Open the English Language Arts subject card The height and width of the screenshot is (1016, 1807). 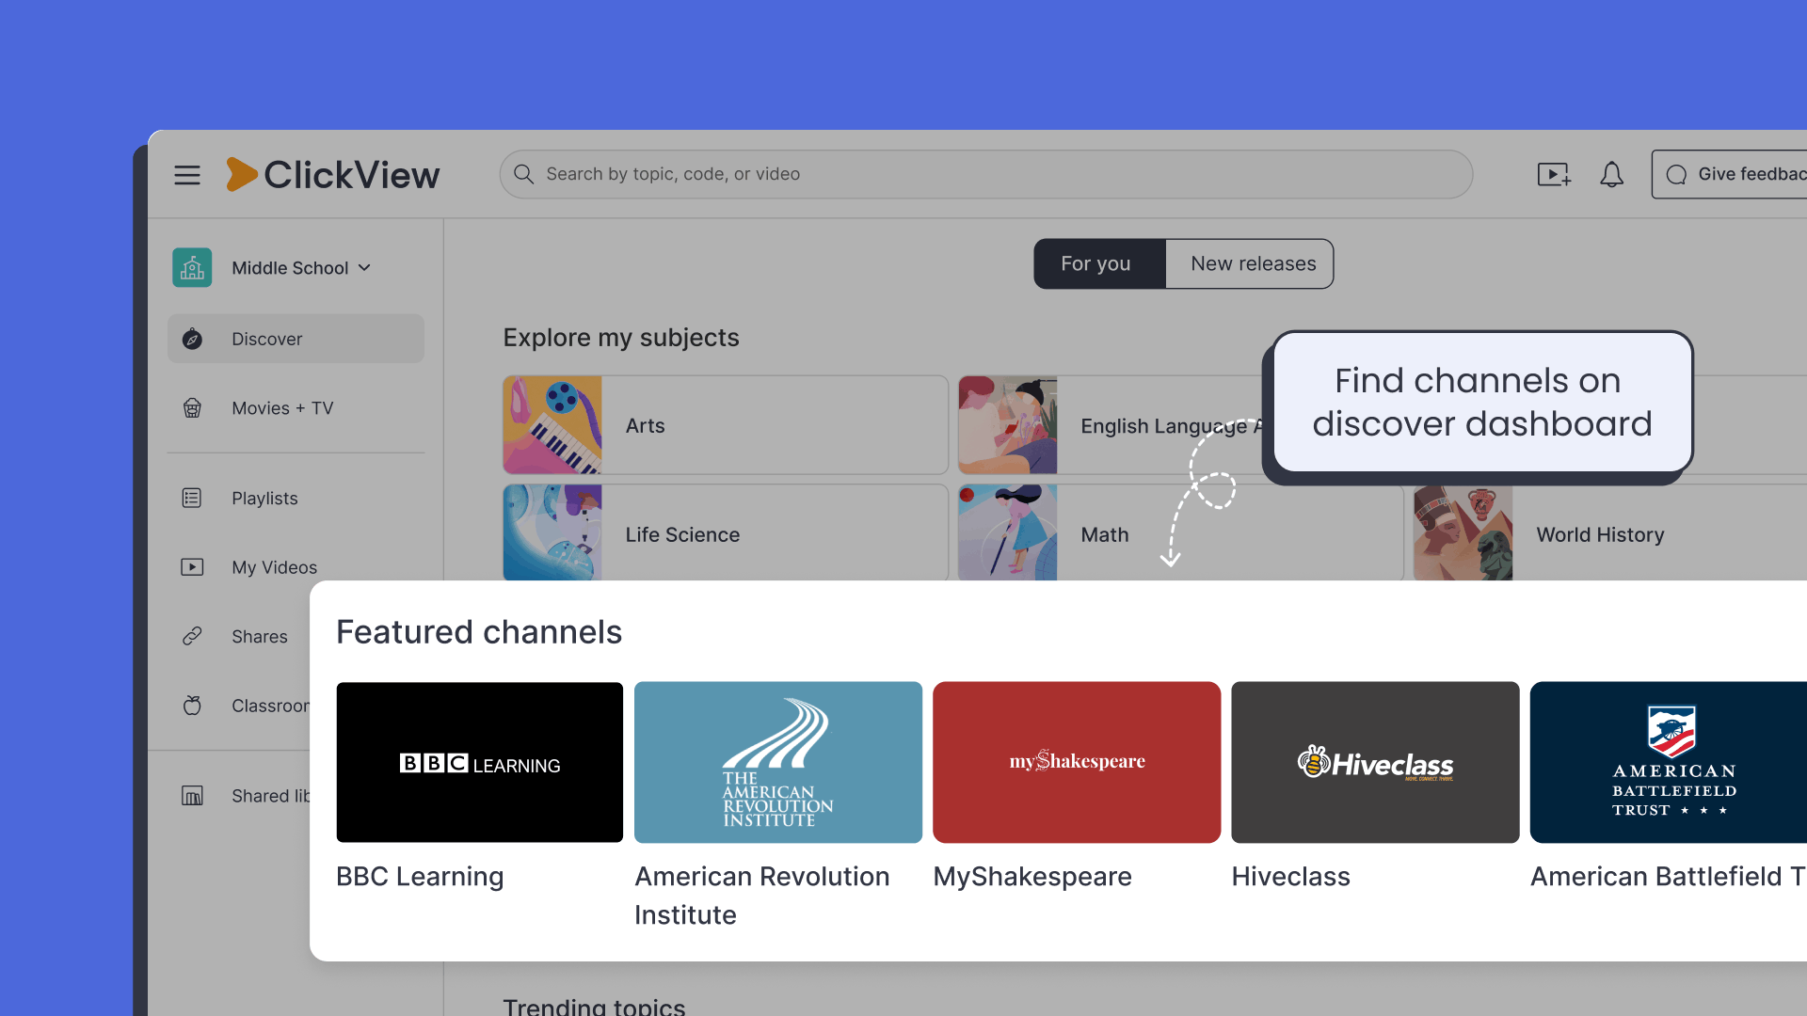pos(1111,425)
